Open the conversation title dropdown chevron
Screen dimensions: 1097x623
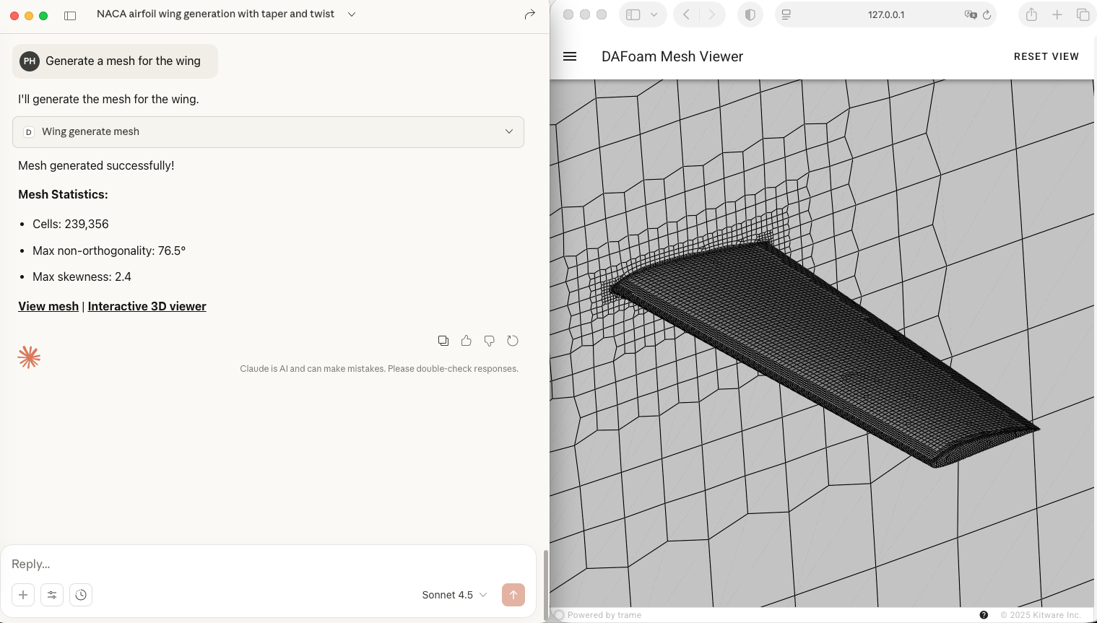pos(352,14)
